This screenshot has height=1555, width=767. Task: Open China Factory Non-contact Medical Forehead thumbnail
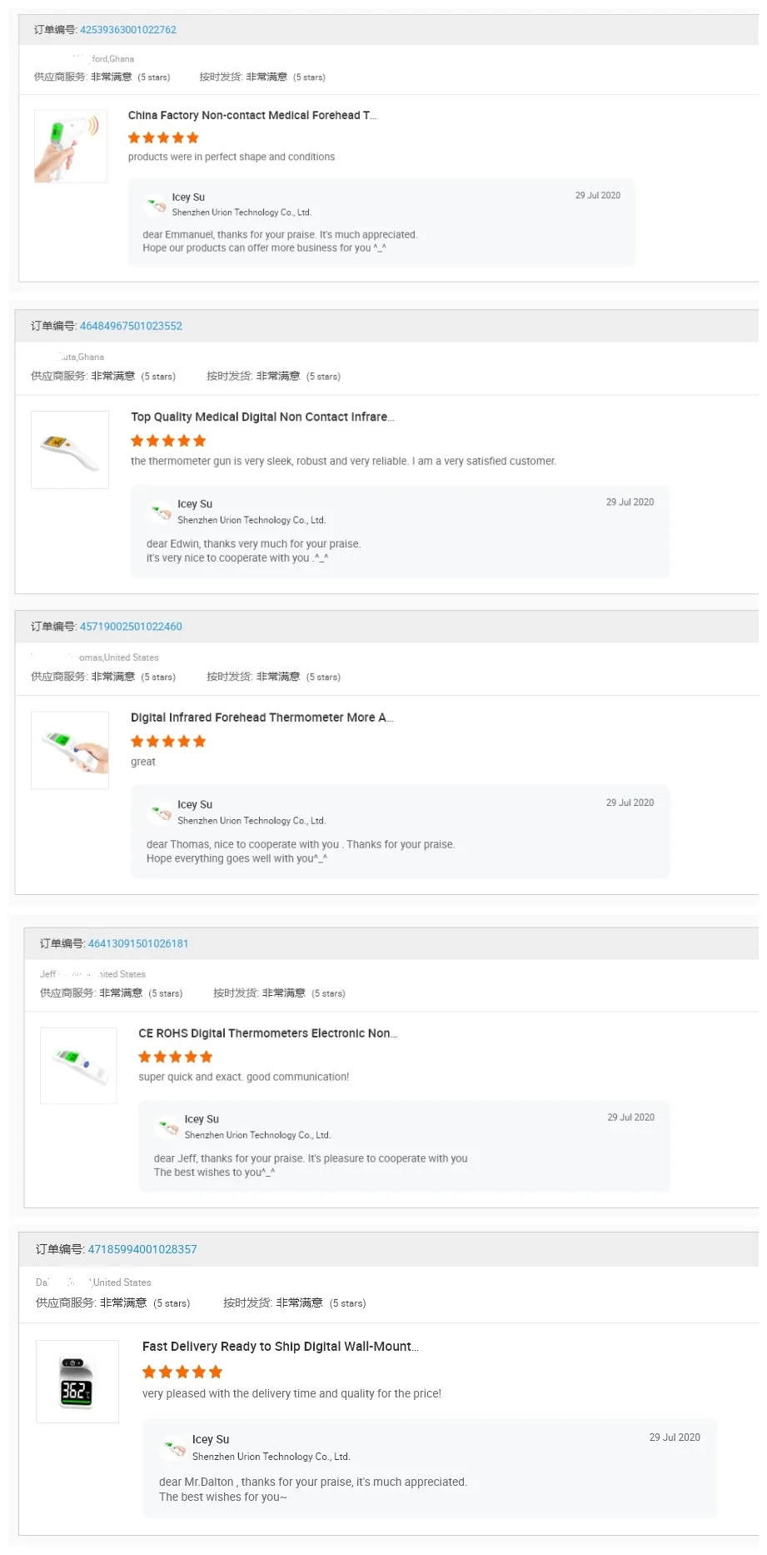tap(71, 146)
